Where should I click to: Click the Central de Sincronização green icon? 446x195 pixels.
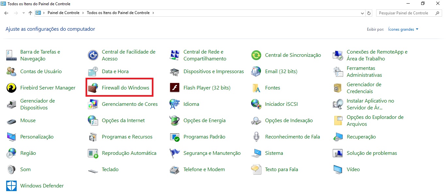coord(256,55)
